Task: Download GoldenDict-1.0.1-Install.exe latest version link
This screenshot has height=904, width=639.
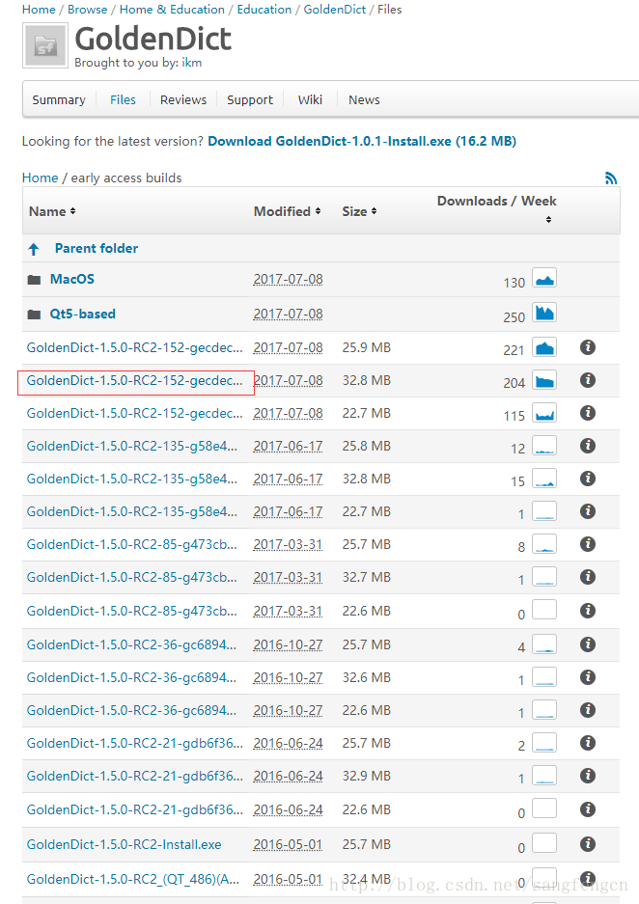Action: tap(362, 141)
